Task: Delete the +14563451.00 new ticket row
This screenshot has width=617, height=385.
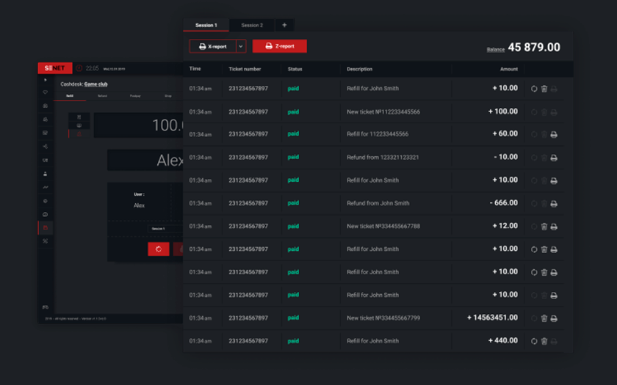Action: pos(544,318)
